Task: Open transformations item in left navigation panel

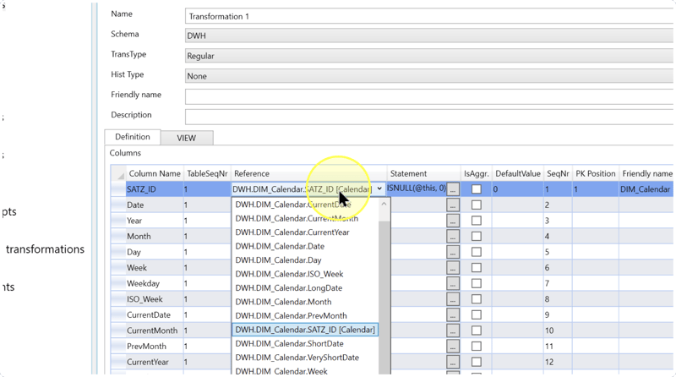Action: pos(45,249)
